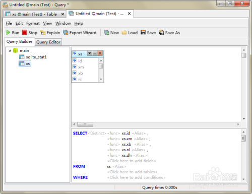Click 'Click here to add conditions' link
Screen dimensions: 252x194
[136, 177]
